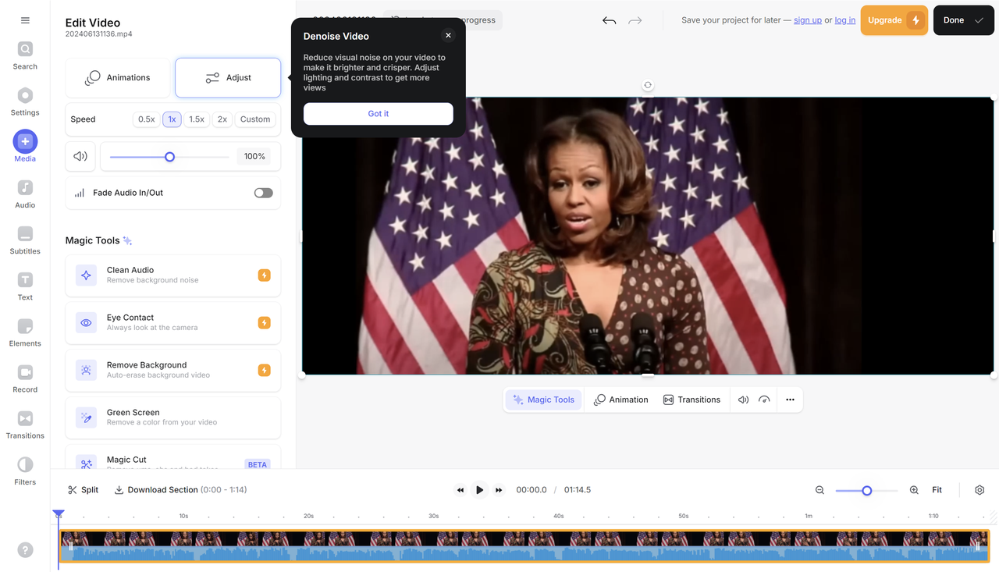Image resolution: width=999 pixels, height=572 pixels.
Task: Open the Record panel
Action: point(24,378)
